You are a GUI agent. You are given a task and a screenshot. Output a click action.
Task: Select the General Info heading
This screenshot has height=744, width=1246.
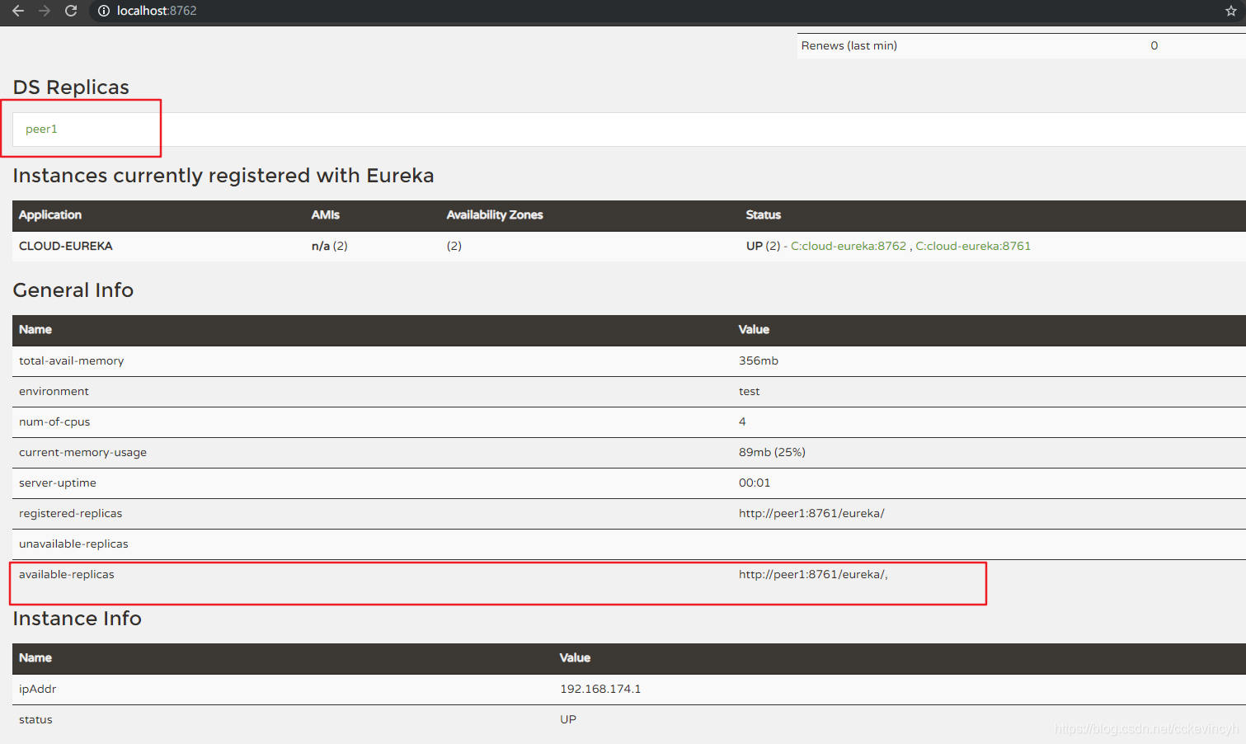pos(73,290)
